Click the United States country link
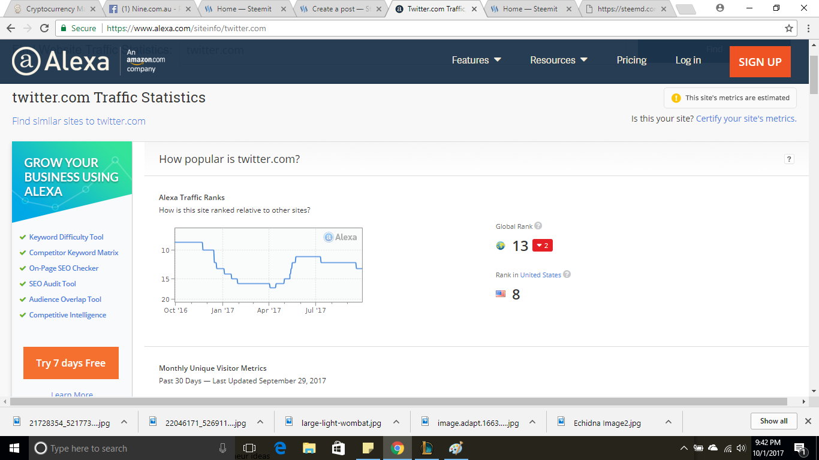Viewport: 819px width, 460px height. 541,275
